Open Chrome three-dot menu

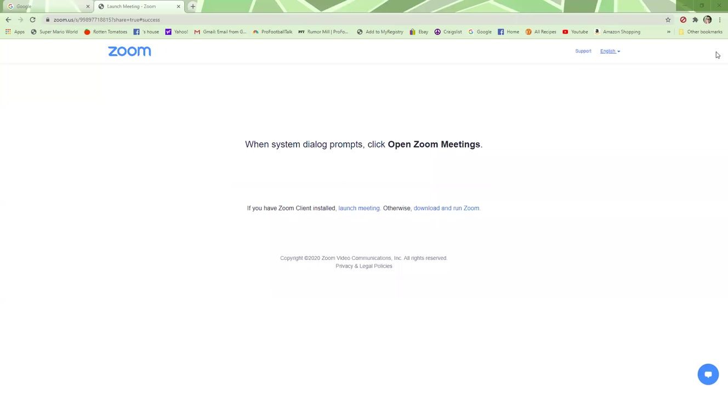(719, 20)
